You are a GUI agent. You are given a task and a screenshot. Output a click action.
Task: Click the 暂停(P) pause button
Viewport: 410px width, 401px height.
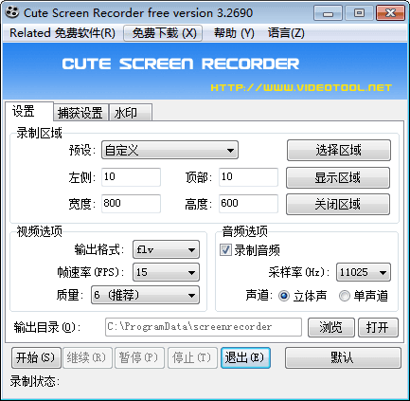tap(139, 357)
